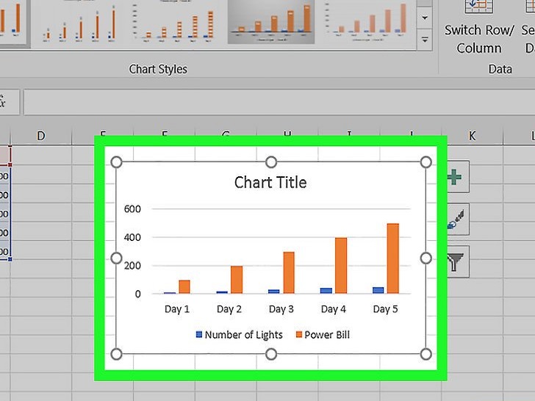Click the 400 value axis label
This screenshot has width=535, height=401.
click(132, 237)
